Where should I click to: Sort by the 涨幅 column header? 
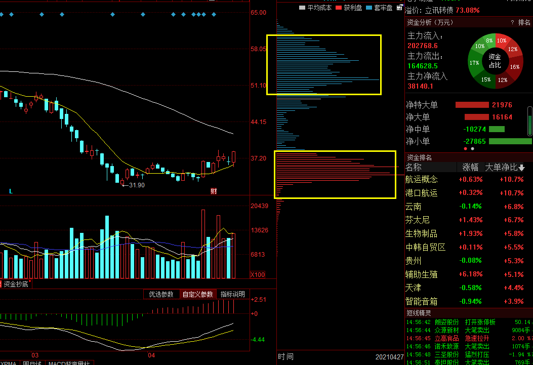point(470,167)
